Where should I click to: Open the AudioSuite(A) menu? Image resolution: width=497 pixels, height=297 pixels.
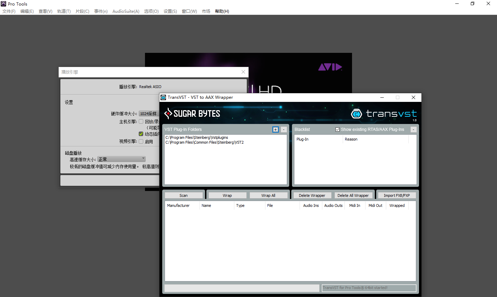[x=126, y=11]
